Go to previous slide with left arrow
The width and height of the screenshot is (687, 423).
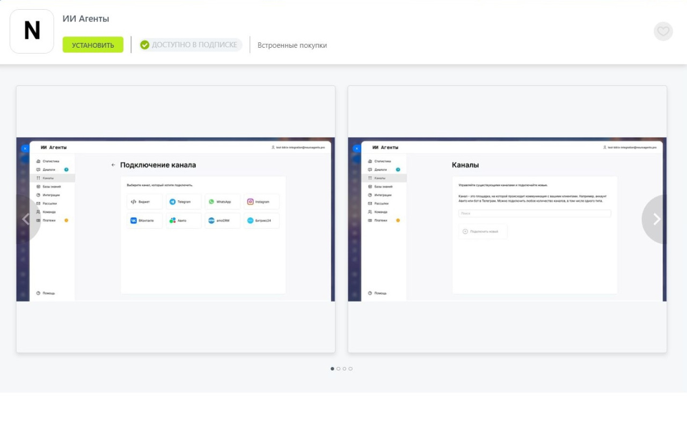point(26,219)
